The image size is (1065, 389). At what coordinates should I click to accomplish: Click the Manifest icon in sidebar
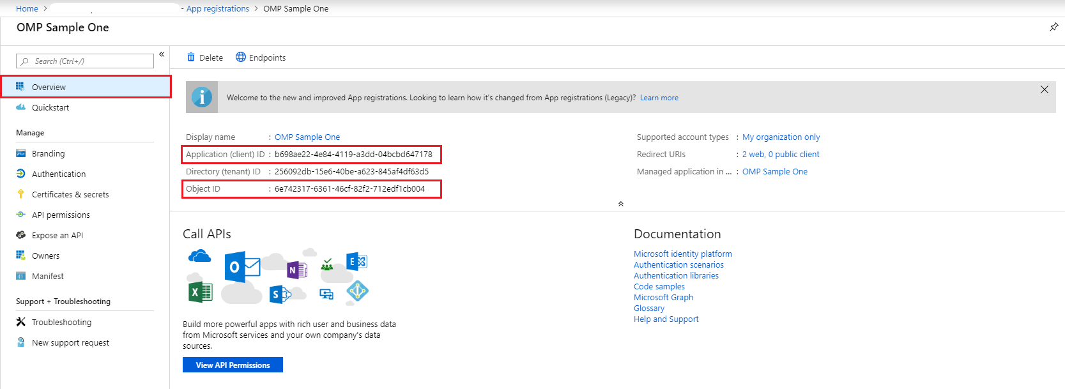tap(20, 276)
